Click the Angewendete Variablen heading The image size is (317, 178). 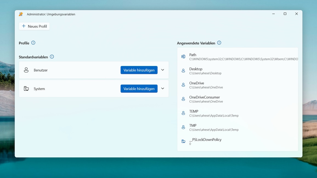click(196, 43)
